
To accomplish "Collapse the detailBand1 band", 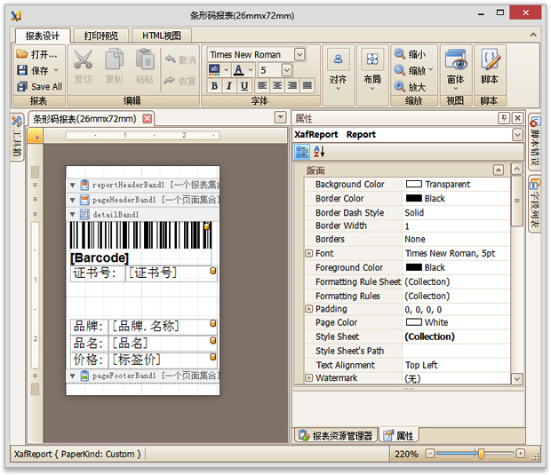I will (x=73, y=214).
